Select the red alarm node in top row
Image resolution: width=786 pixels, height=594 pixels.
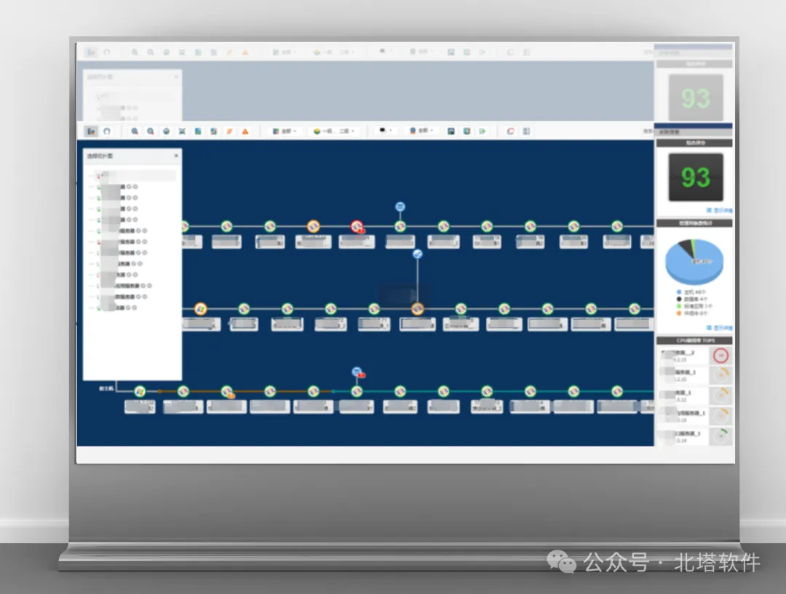click(357, 227)
